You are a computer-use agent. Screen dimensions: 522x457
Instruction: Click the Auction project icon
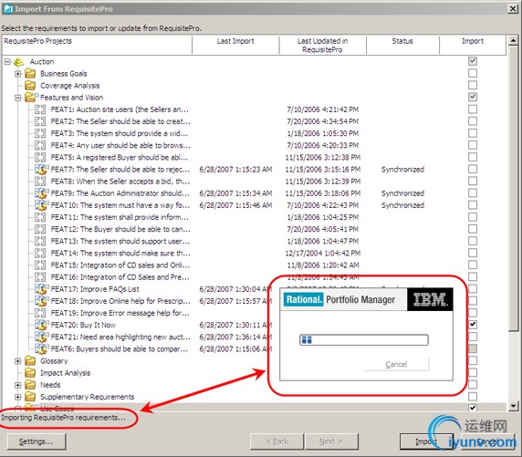tap(19, 62)
